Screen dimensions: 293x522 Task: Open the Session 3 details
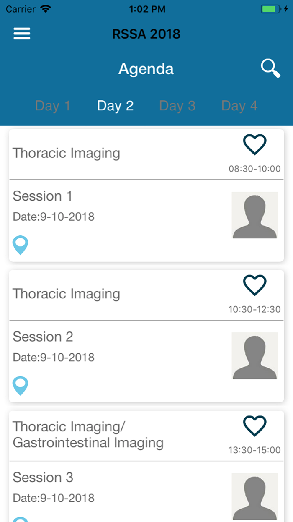click(x=43, y=477)
